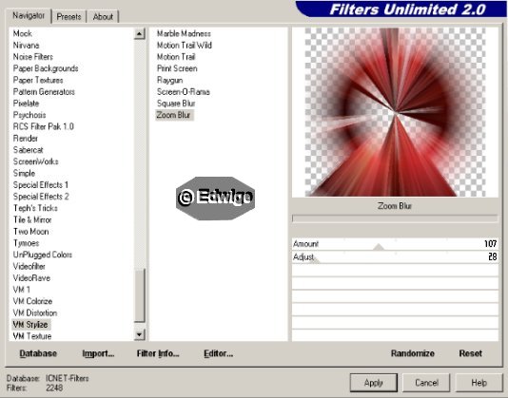Viewport: 508px width, 398px height.
Task: Open the About tab
Action: click(103, 16)
